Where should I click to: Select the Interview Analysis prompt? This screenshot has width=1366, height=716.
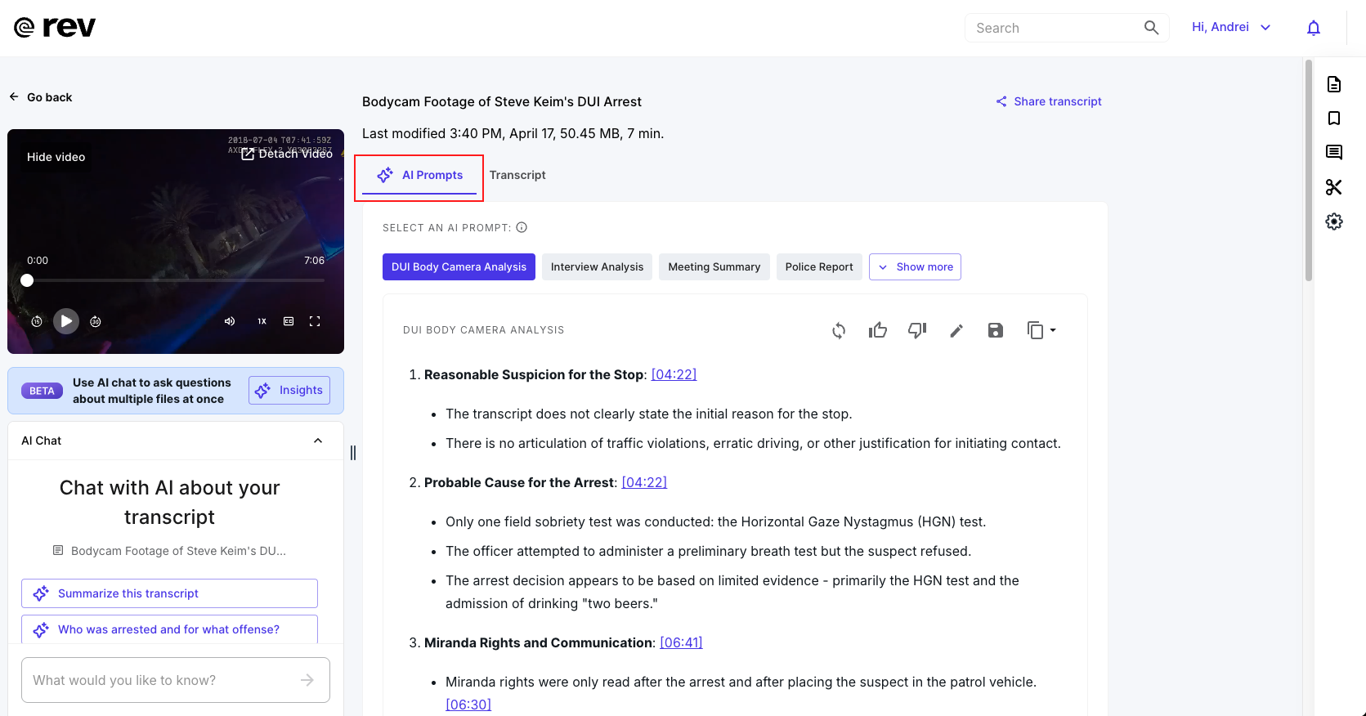click(597, 267)
